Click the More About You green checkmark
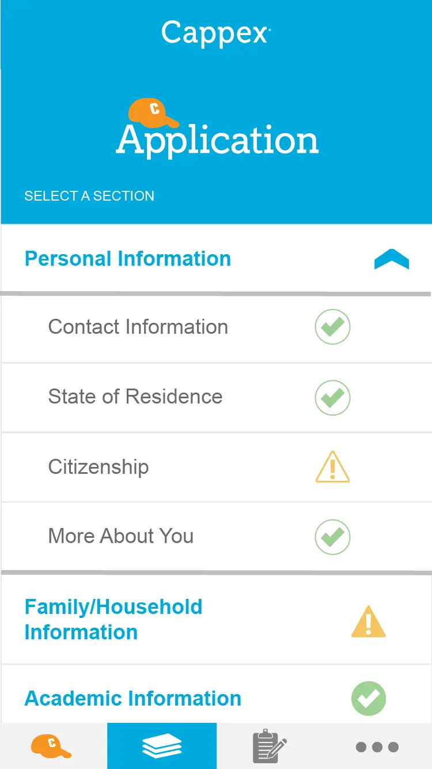This screenshot has height=769, width=432. [x=332, y=537]
